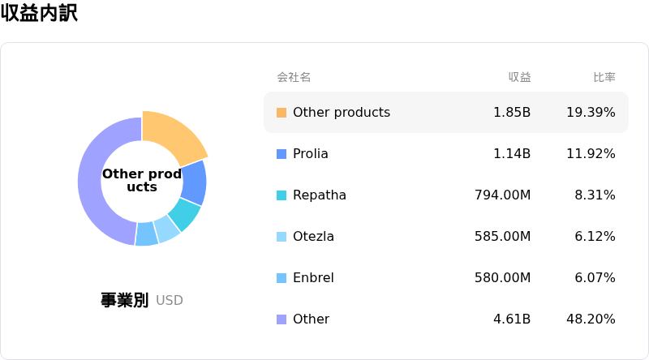Click the blue Prolia donut slice
This screenshot has height=360, width=649.
click(193, 182)
